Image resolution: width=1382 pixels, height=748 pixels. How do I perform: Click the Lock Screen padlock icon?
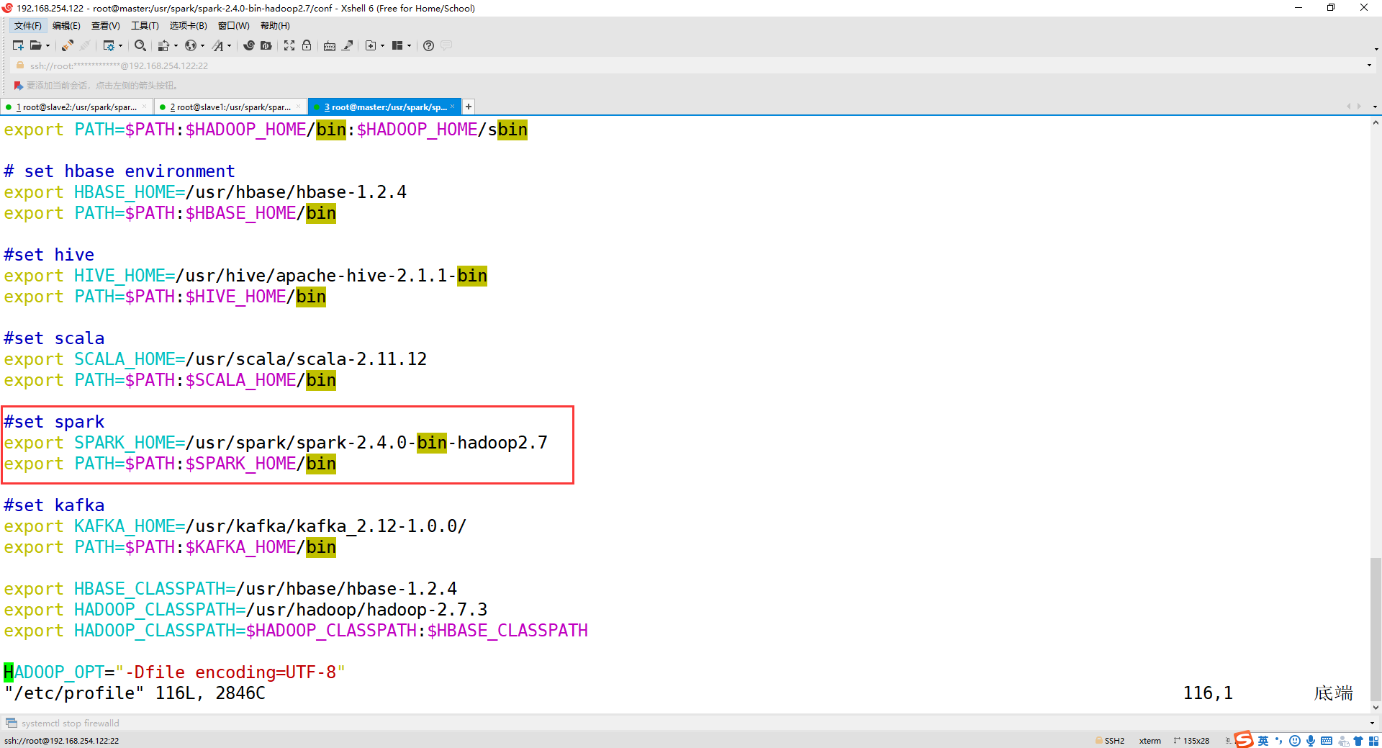tap(307, 45)
